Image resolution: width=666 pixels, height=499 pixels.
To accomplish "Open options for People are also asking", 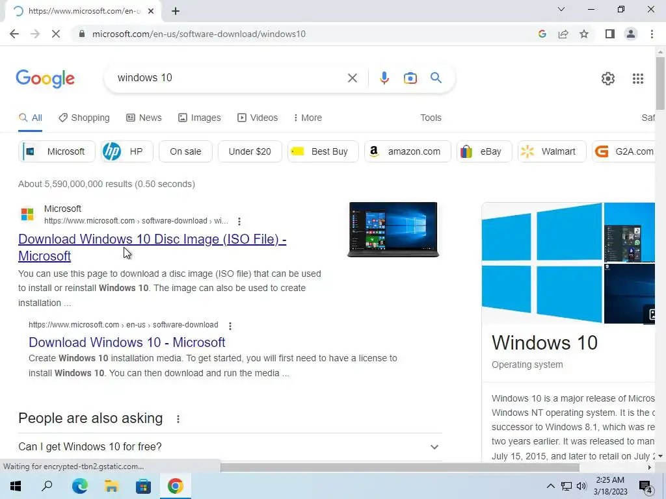I will tap(178, 419).
